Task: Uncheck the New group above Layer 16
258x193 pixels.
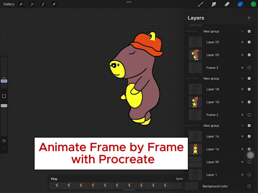Action: pyautogui.click(x=249, y=126)
